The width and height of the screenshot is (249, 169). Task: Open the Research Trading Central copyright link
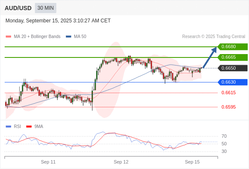(214, 37)
